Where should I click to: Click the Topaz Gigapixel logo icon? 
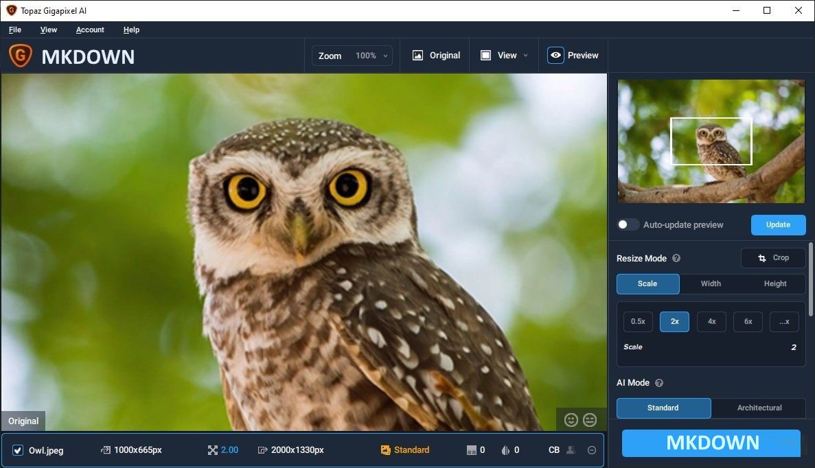click(21, 56)
